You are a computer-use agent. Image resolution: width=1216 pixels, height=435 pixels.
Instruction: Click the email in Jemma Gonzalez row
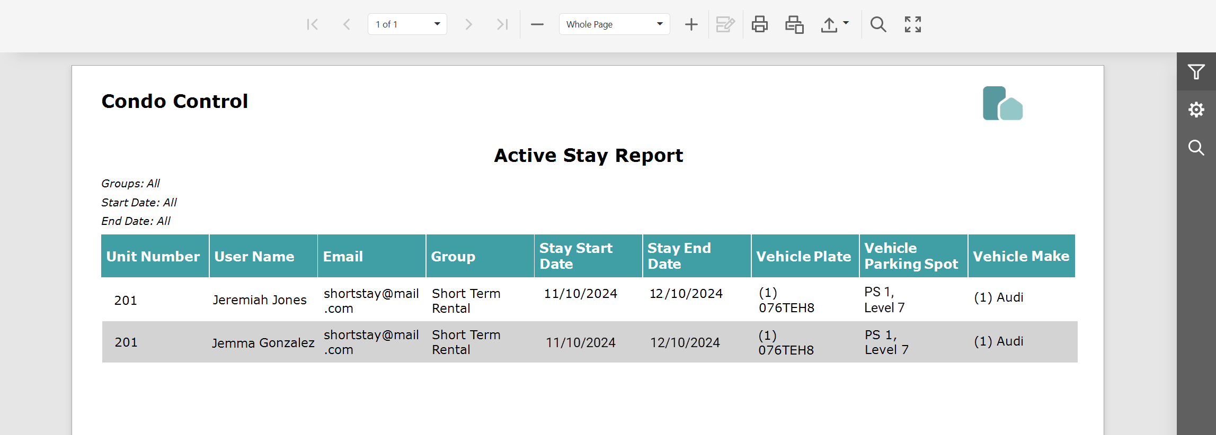(x=371, y=342)
